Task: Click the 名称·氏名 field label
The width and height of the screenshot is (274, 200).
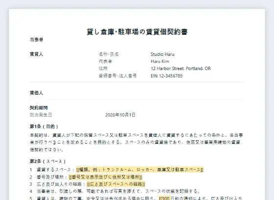Action: click(109, 54)
